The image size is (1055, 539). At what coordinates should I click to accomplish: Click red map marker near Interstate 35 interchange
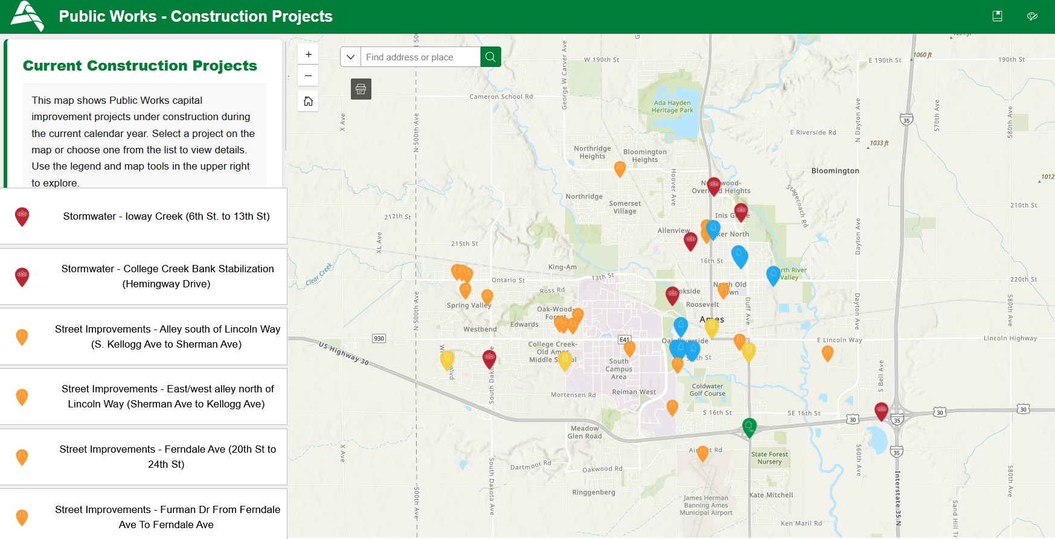tap(882, 412)
